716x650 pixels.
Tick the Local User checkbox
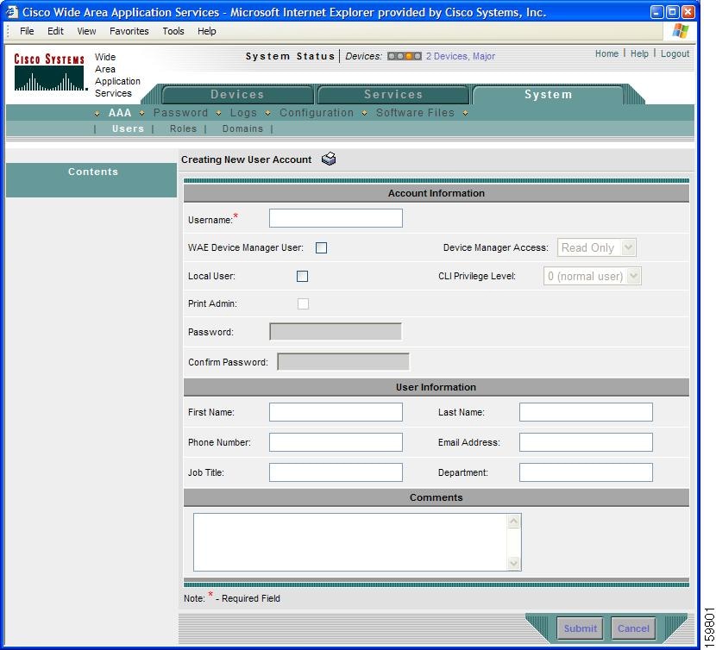tap(302, 276)
